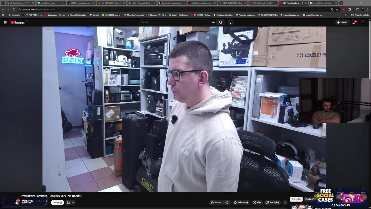Viewport: 371px width, 209px height.
Task: Open the Chrome three-dot menu
Action: pos(368,9)
